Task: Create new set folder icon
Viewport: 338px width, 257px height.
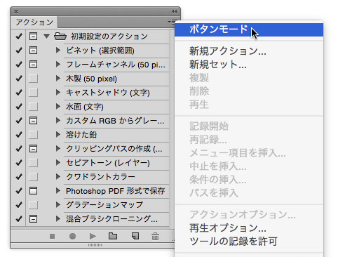Action: 113,236
